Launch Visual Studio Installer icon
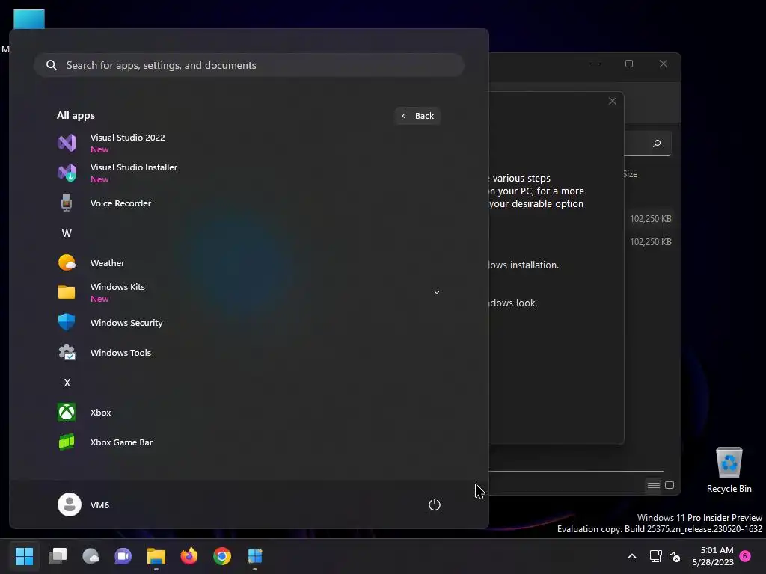 pos(67,173)
